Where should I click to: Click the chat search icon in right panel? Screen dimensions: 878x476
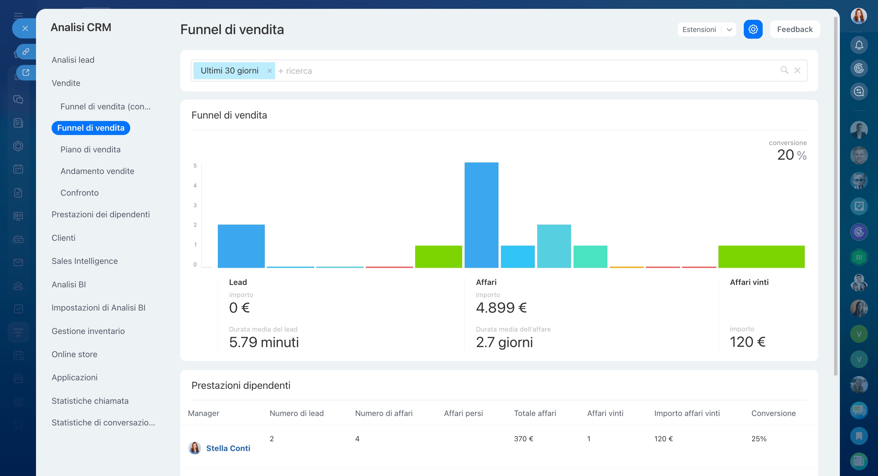[x=858, y=91]
